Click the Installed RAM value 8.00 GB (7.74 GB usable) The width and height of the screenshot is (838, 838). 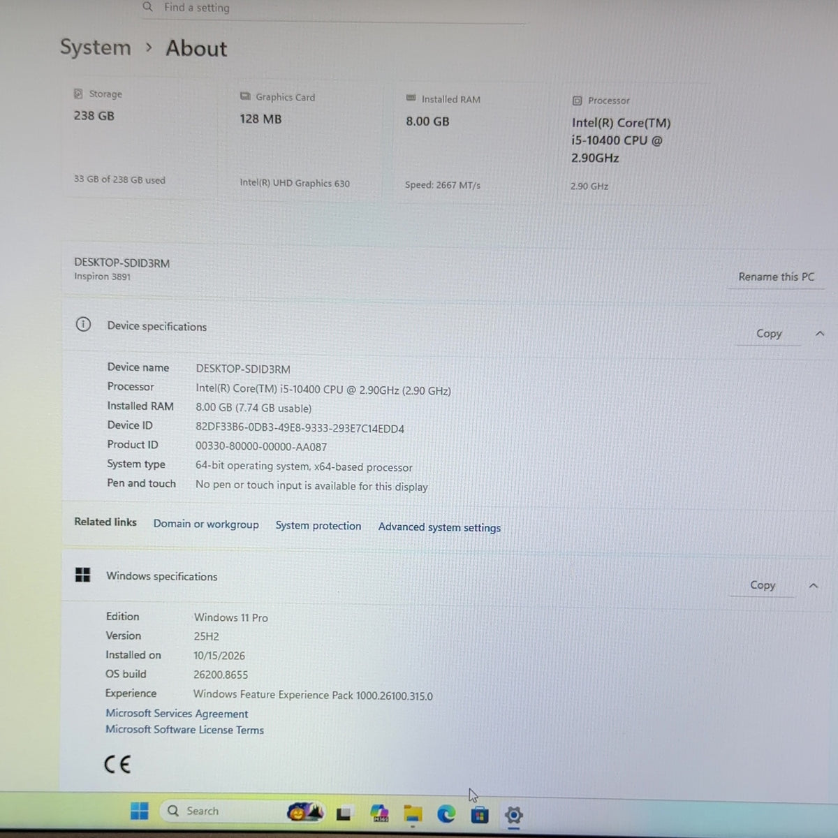point(253,408)
